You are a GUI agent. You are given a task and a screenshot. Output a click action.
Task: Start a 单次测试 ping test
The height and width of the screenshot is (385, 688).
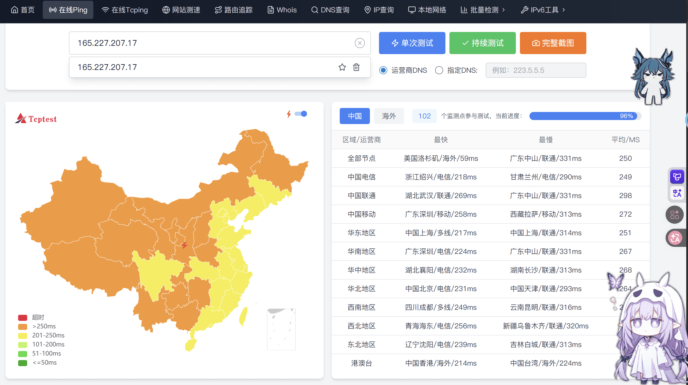[412, 43]
